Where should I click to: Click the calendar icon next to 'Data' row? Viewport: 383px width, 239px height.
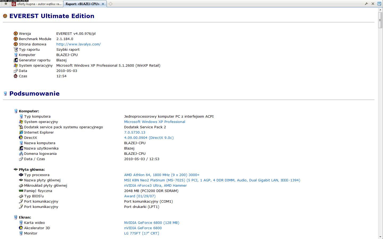coord(16,71)
